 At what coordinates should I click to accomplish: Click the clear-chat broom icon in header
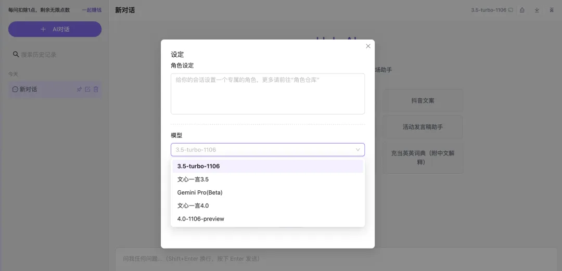(x=522, y=10)
